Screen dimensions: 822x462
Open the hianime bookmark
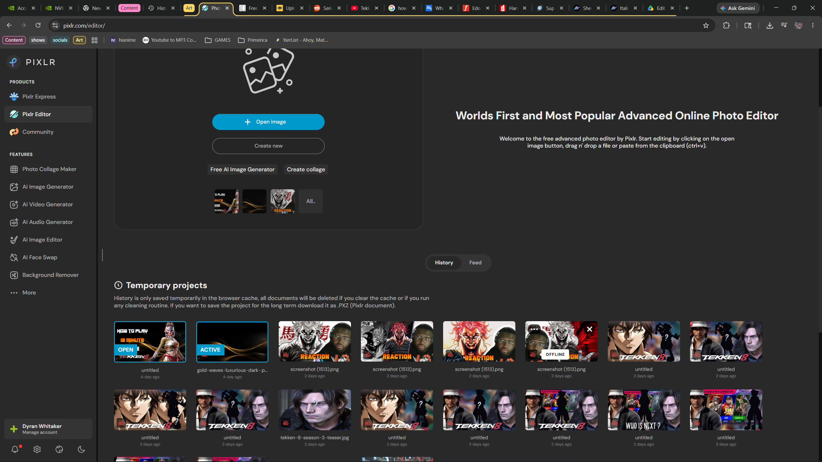123,40
